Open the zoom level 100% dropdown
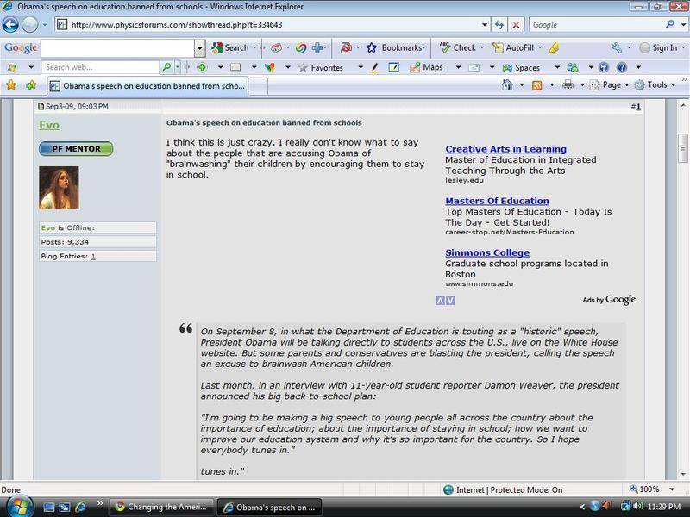 click(672, 489)
